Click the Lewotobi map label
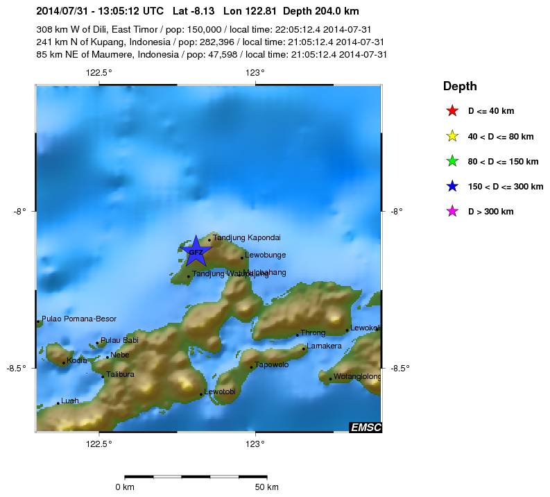 220,391
